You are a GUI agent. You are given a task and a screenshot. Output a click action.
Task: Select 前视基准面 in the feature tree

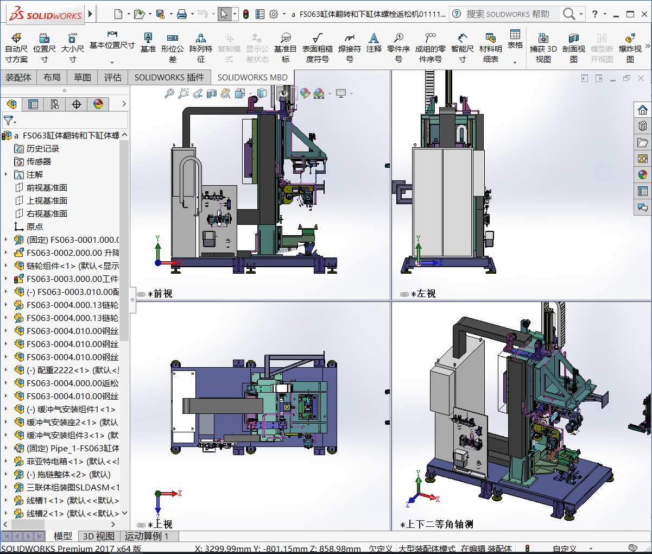47,187
